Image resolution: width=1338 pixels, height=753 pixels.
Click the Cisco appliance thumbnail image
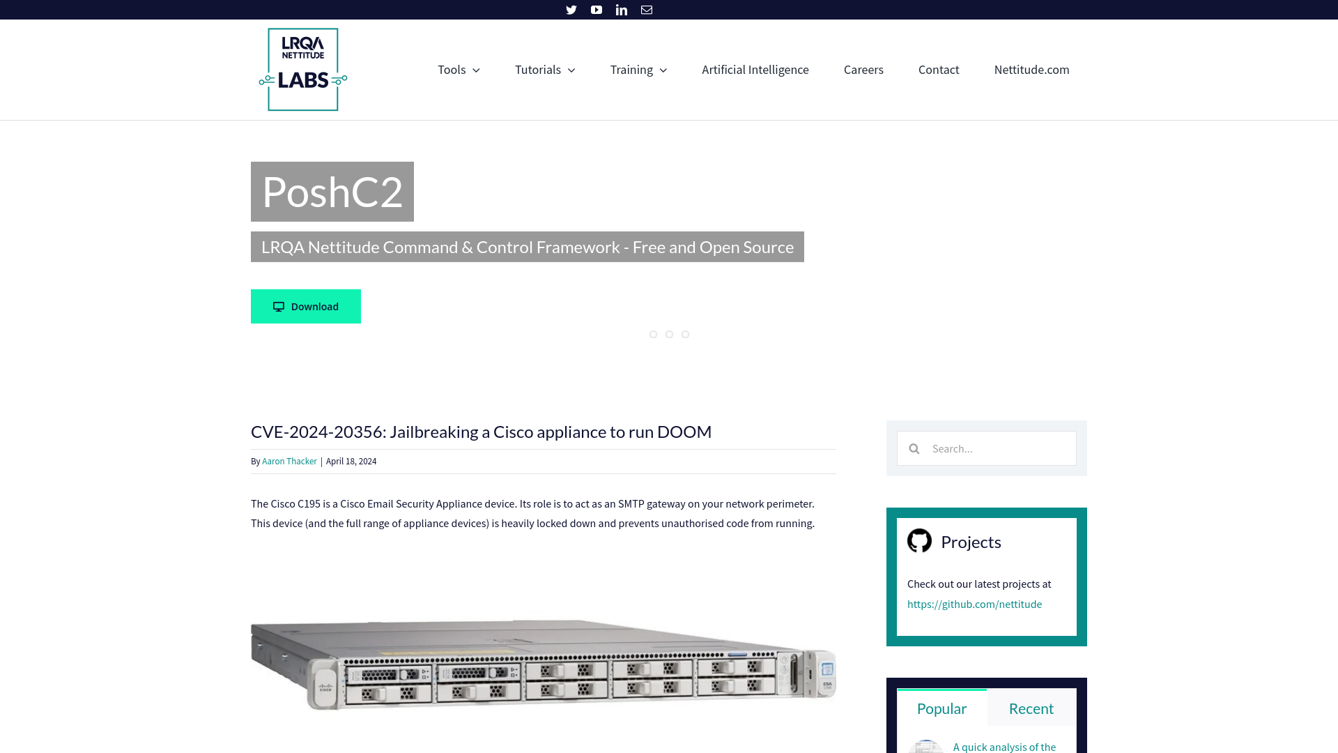543,662
